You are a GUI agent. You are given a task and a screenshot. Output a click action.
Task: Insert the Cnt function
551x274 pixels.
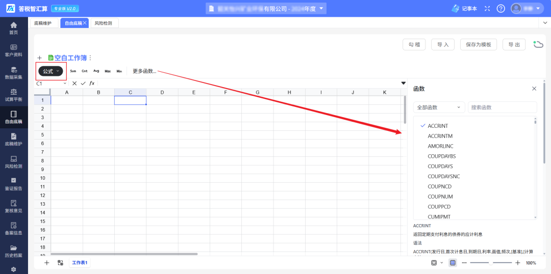coord(85,71)
